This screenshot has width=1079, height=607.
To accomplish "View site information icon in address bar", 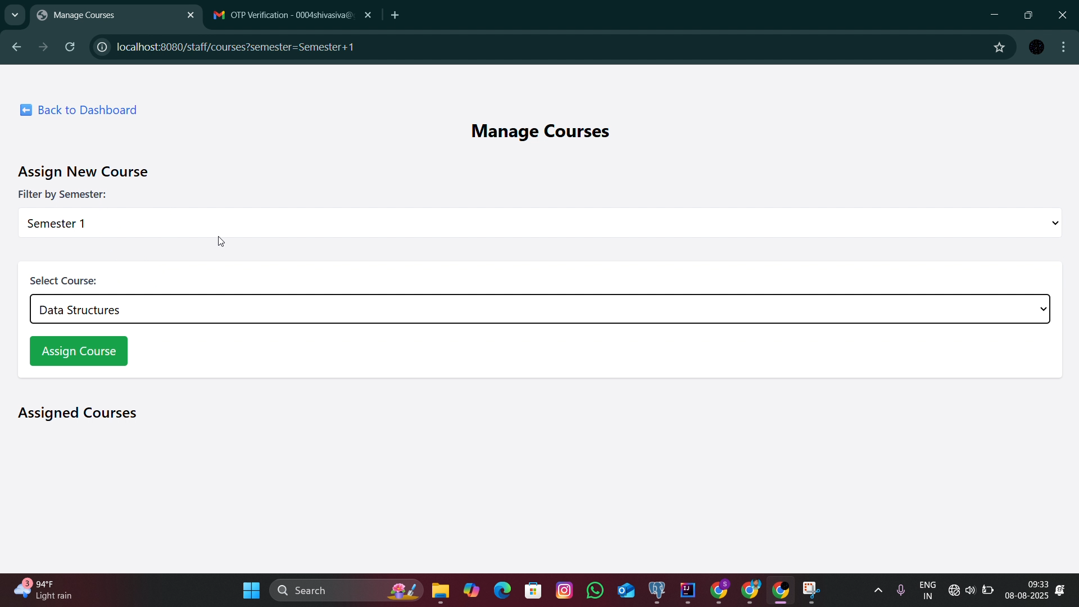I will [102, 47].
